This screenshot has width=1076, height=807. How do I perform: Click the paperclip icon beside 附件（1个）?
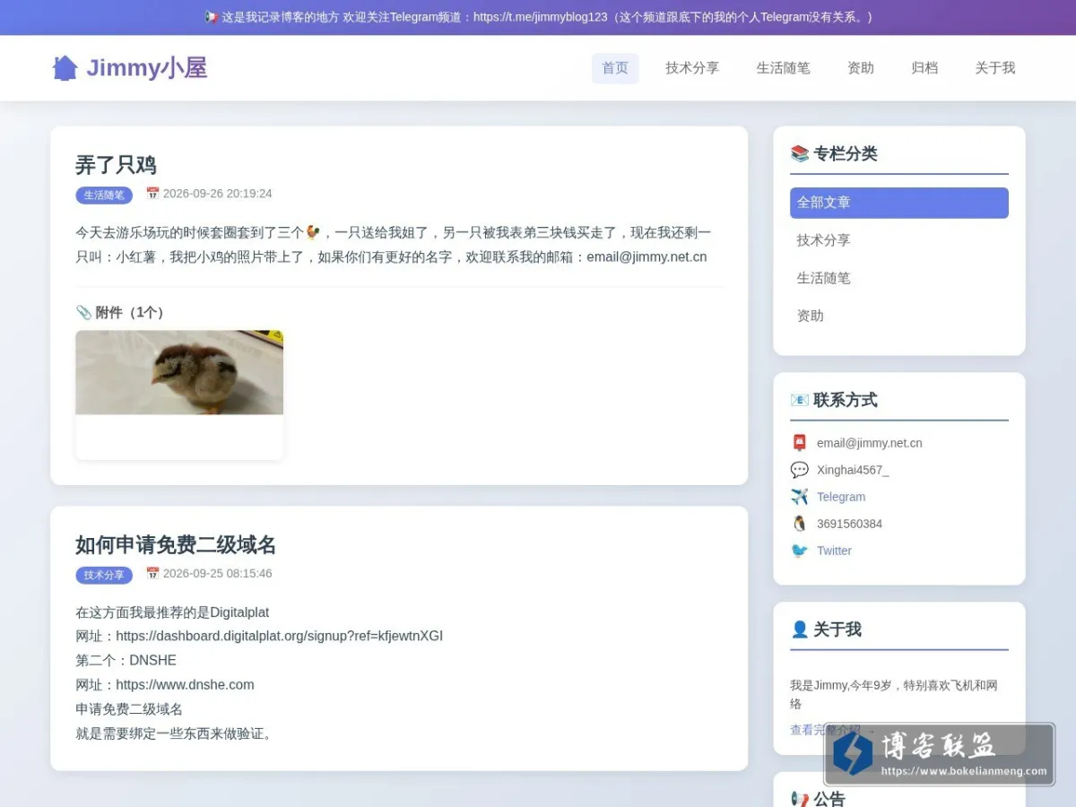pyautogui.click(x=83, y=312)
